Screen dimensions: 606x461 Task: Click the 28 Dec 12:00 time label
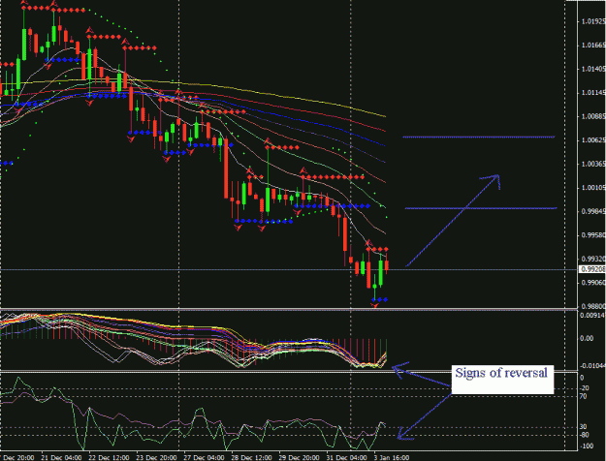[252, 457]
